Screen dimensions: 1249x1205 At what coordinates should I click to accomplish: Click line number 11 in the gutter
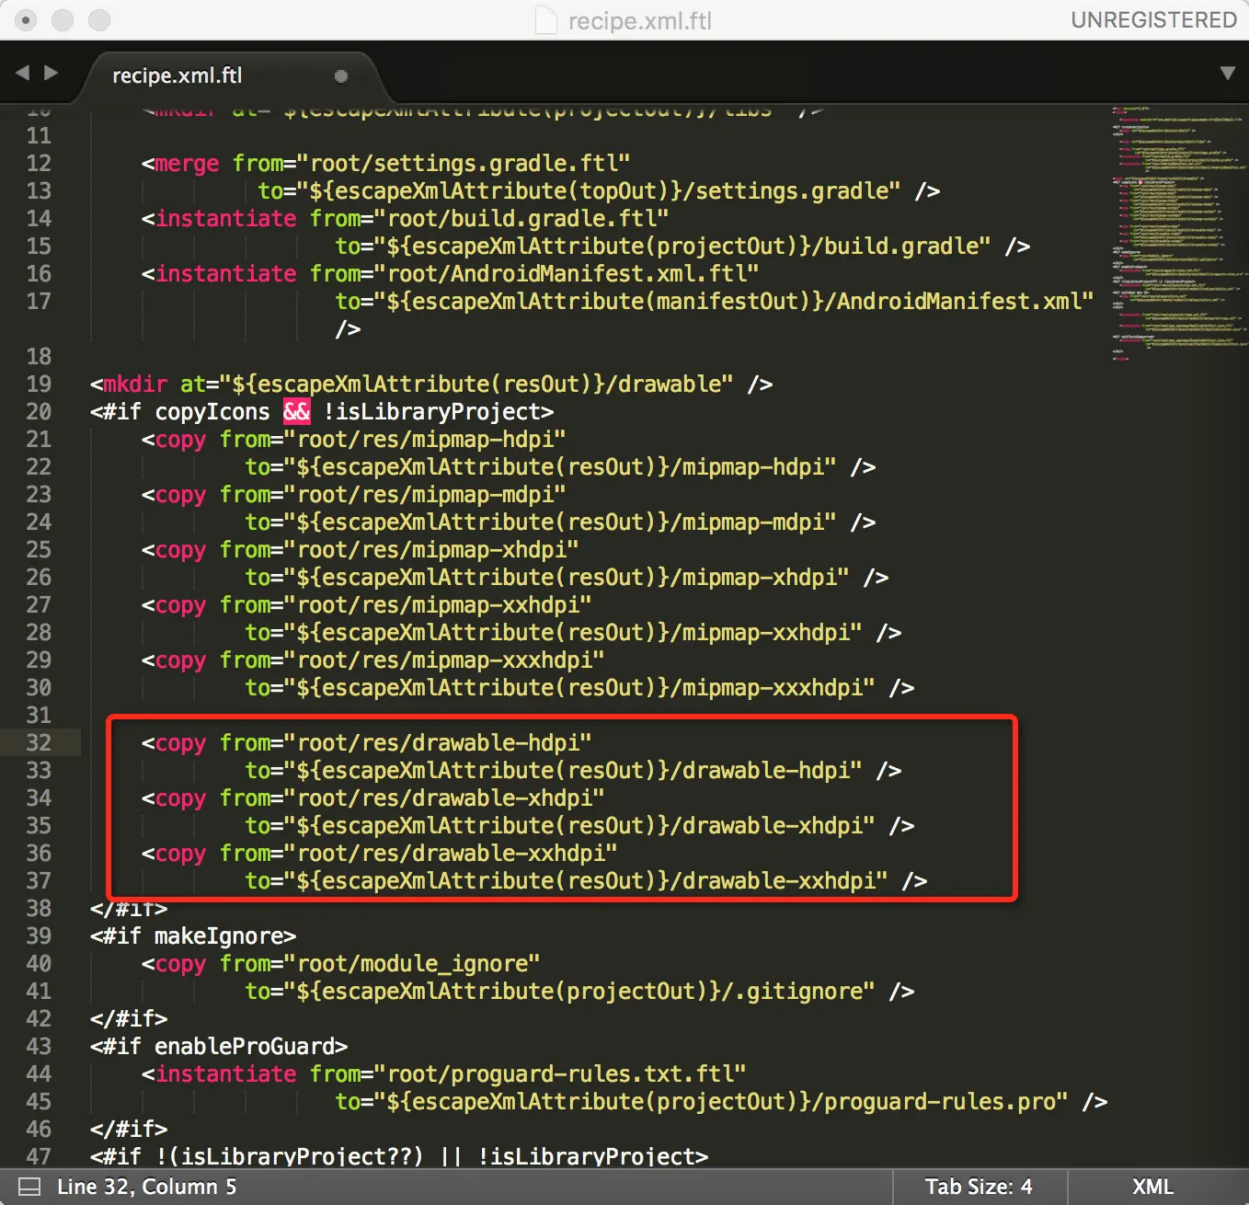tap(39, 136)
